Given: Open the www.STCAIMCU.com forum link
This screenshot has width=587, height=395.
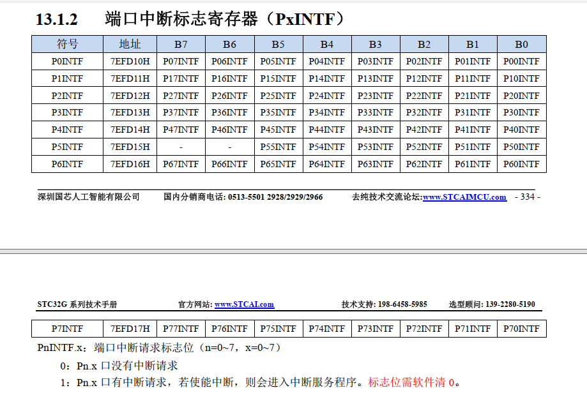Looking at the screenshot, I should coord(464,197).
